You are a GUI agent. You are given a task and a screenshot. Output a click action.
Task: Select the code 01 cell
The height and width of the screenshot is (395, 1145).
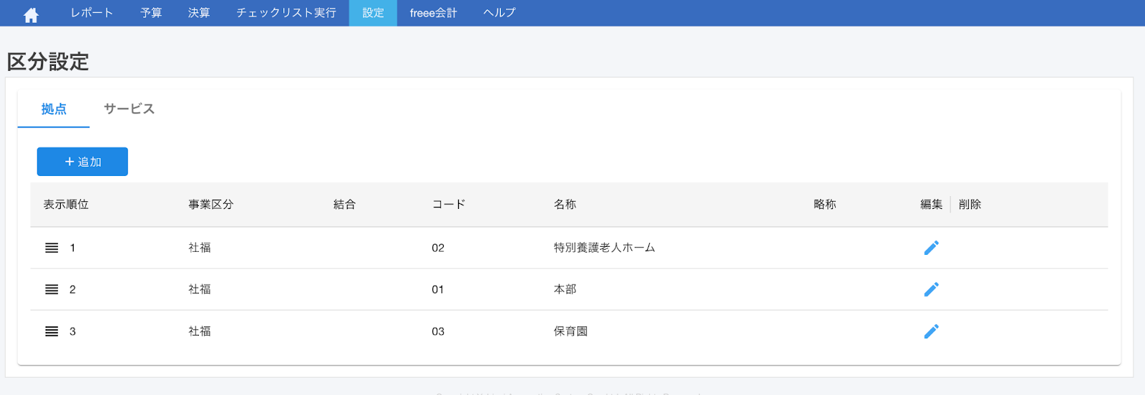pos(438,289)
